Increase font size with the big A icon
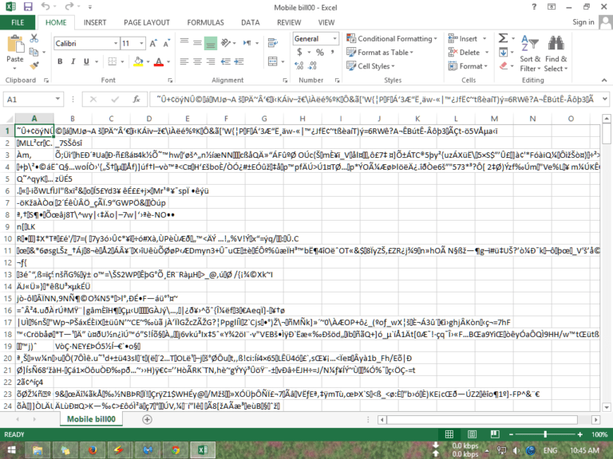 pyautogui.click(x=153, y=43)
